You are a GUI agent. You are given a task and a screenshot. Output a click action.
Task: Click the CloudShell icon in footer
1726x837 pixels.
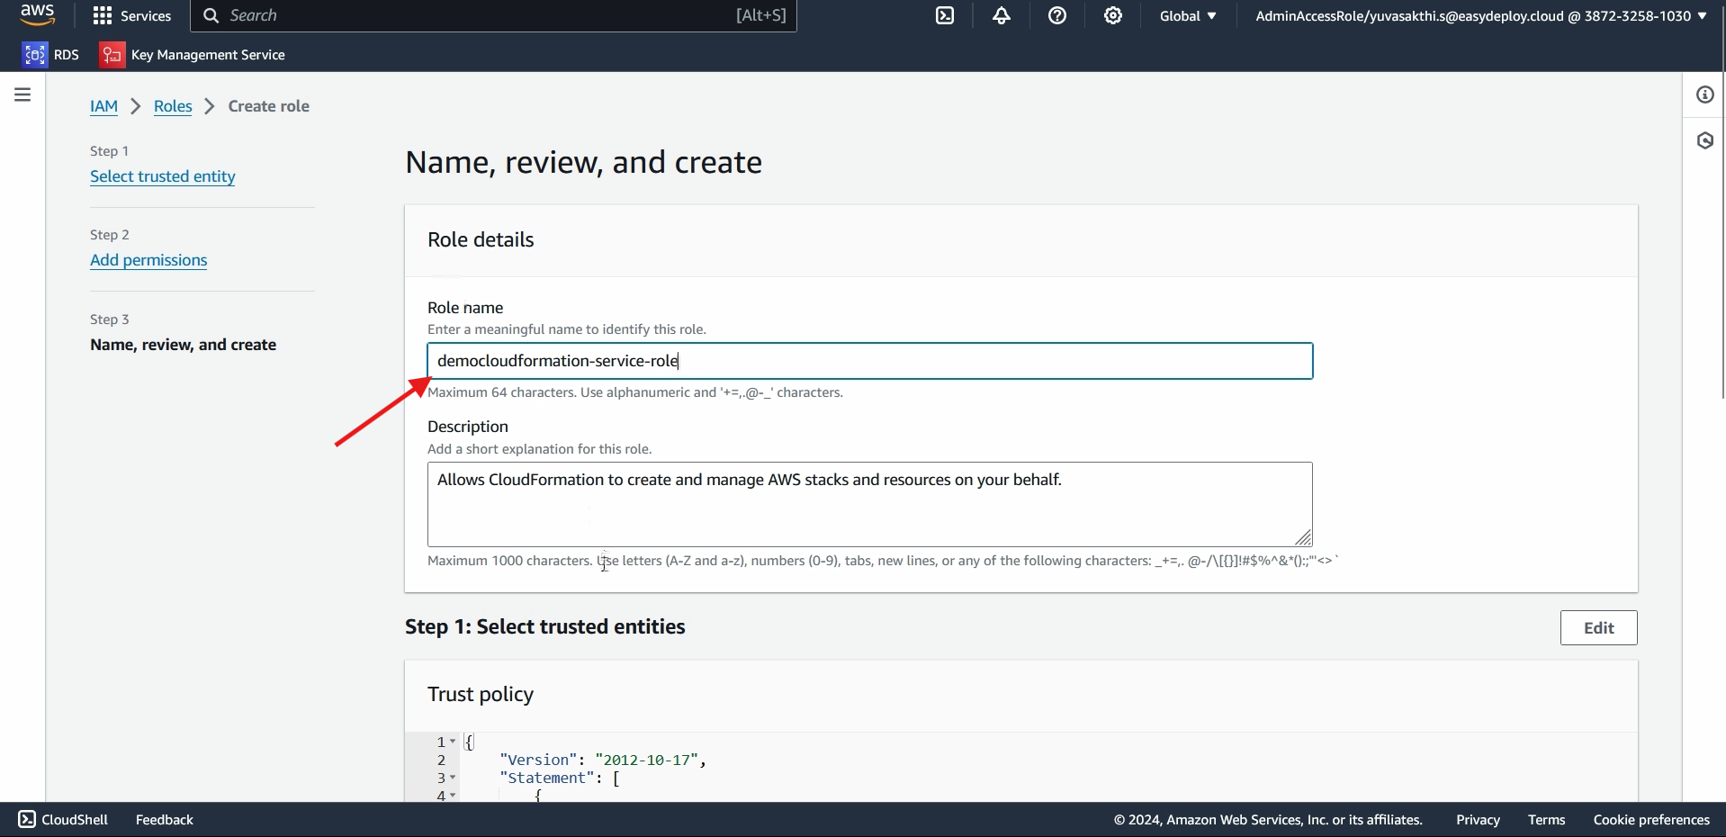click(x=27, y=819)
